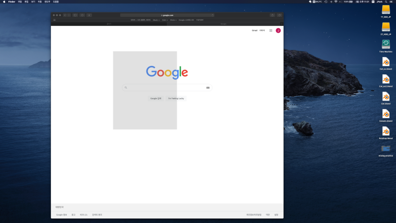Open the JPark user menu
The image size is (396, 223).
(379, 2)
